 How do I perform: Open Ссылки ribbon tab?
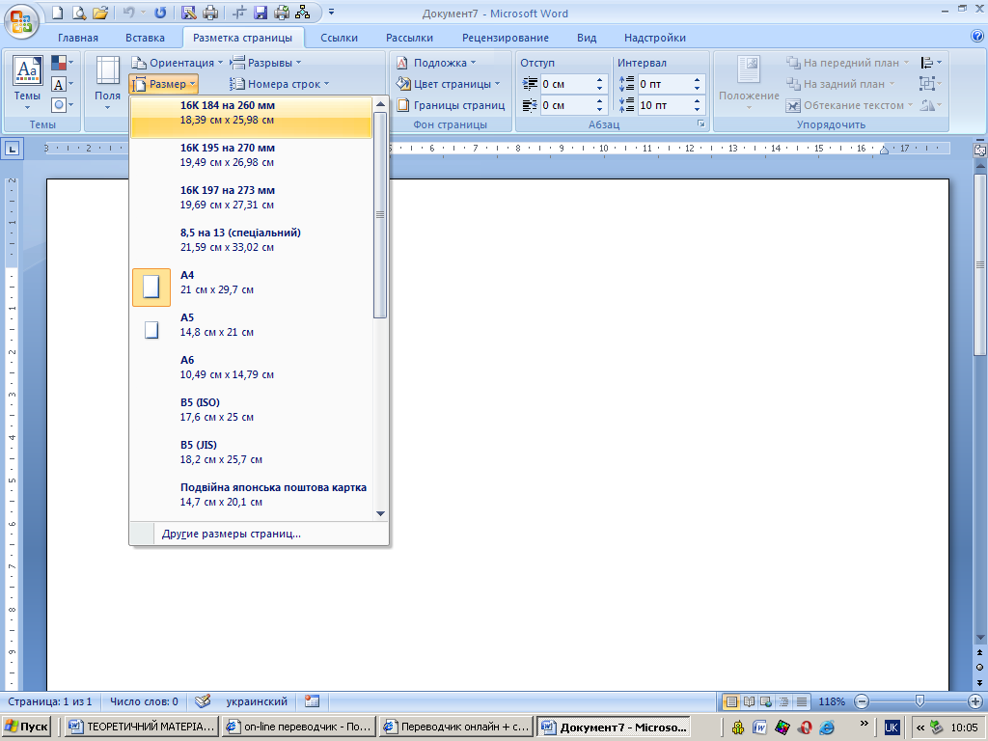point(339,38)
